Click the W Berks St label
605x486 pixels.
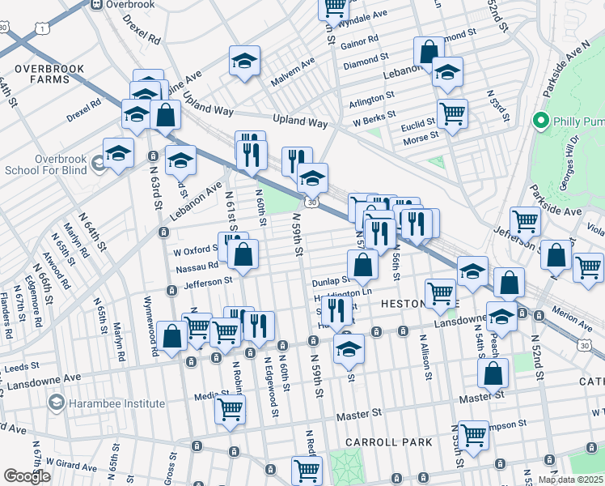(x=374, y=118)
